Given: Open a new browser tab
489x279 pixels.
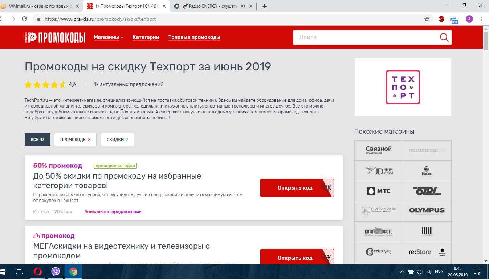Looking at the screenshot, I should 265,6.
